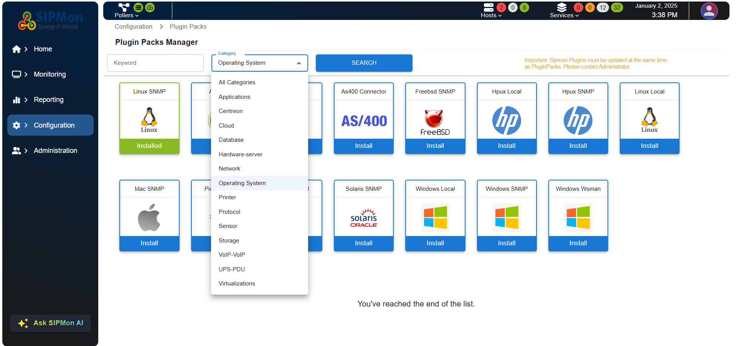This screenshot has width=736, height=346.
Task: Open the user profile avatar menu
Action: [x=709, y=11]
